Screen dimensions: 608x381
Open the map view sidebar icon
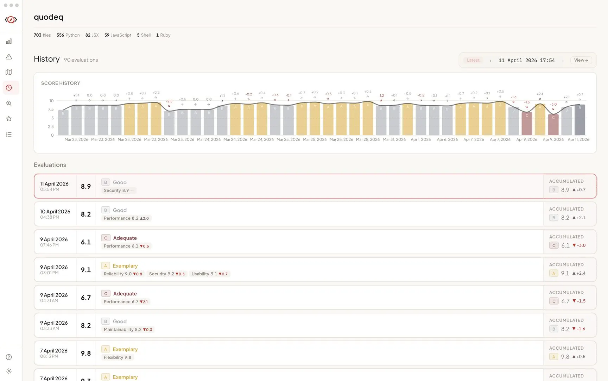pos(9,72)
